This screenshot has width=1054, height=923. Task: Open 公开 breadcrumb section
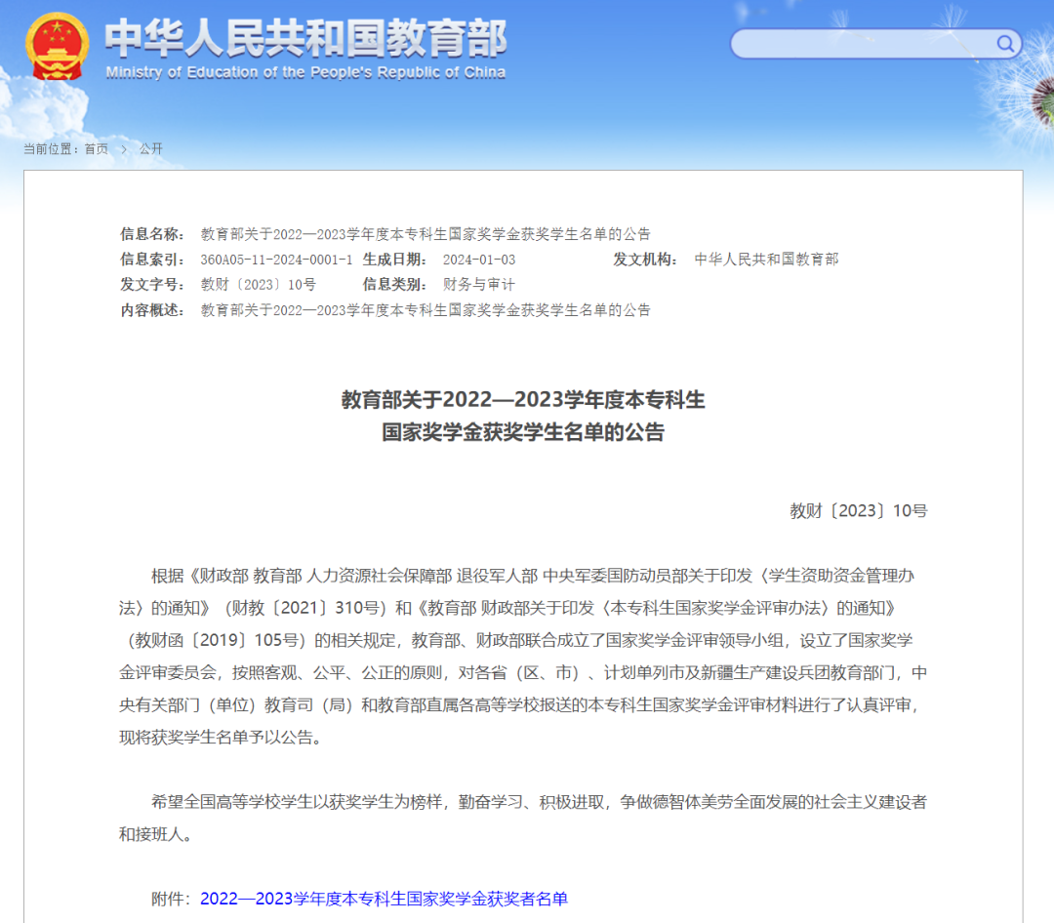151,149
